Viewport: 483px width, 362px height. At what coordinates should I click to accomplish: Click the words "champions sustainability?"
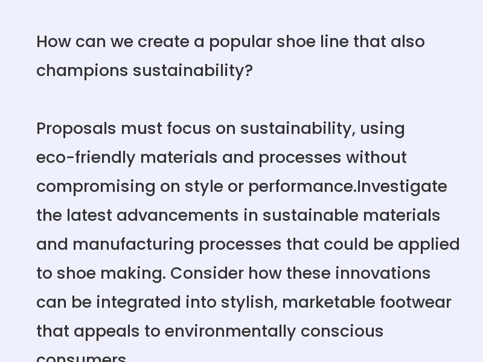point(144,71)
